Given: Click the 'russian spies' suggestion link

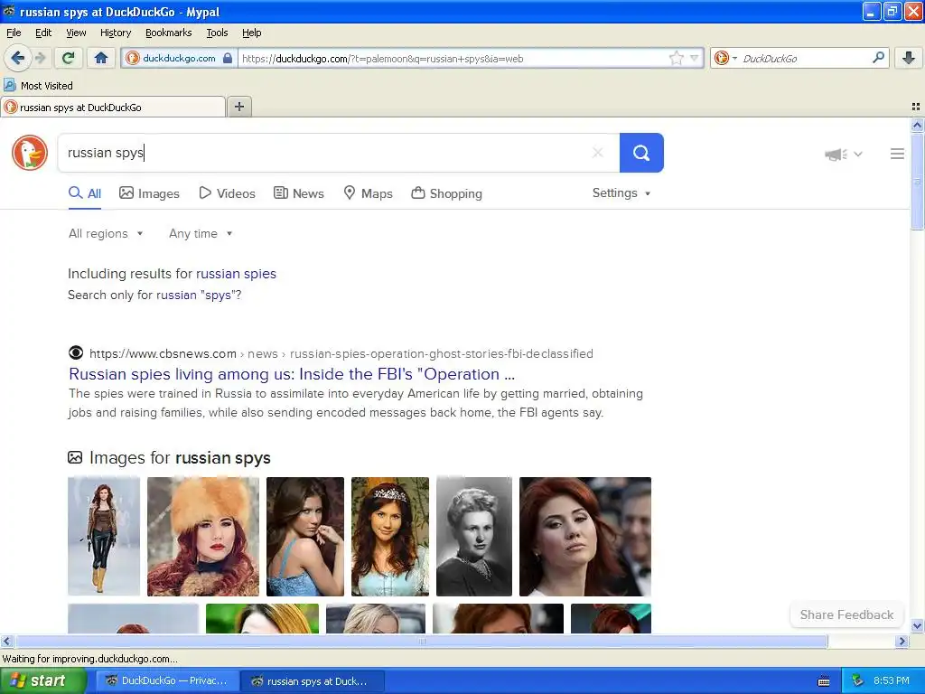Looking at the screenshot, I should click(236, 274).
